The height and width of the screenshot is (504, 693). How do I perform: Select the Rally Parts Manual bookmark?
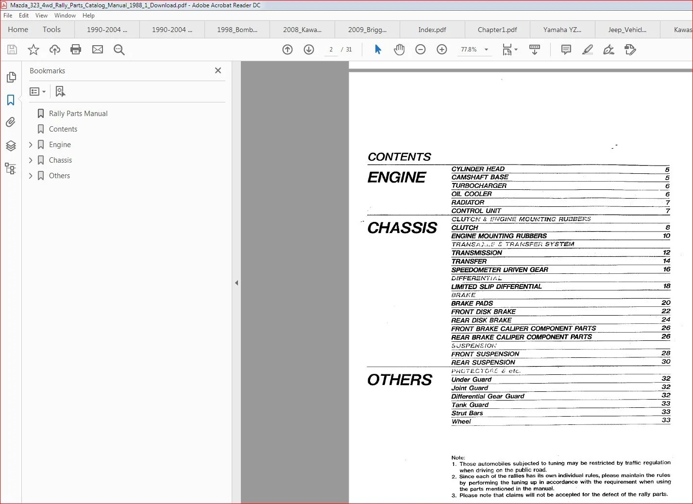pos(78,114)
